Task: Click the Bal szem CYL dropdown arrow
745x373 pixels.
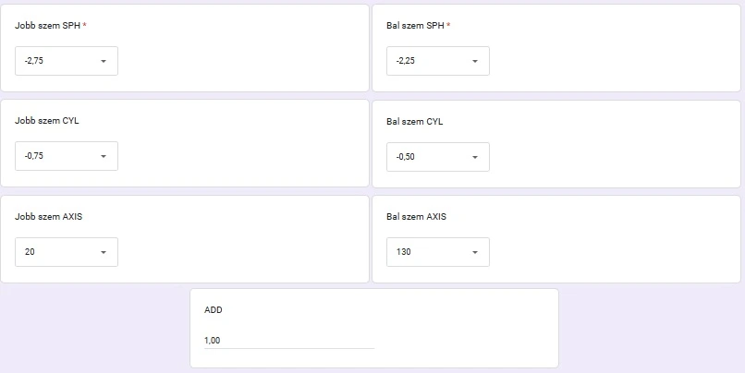Action: click(x=474, y=157)
